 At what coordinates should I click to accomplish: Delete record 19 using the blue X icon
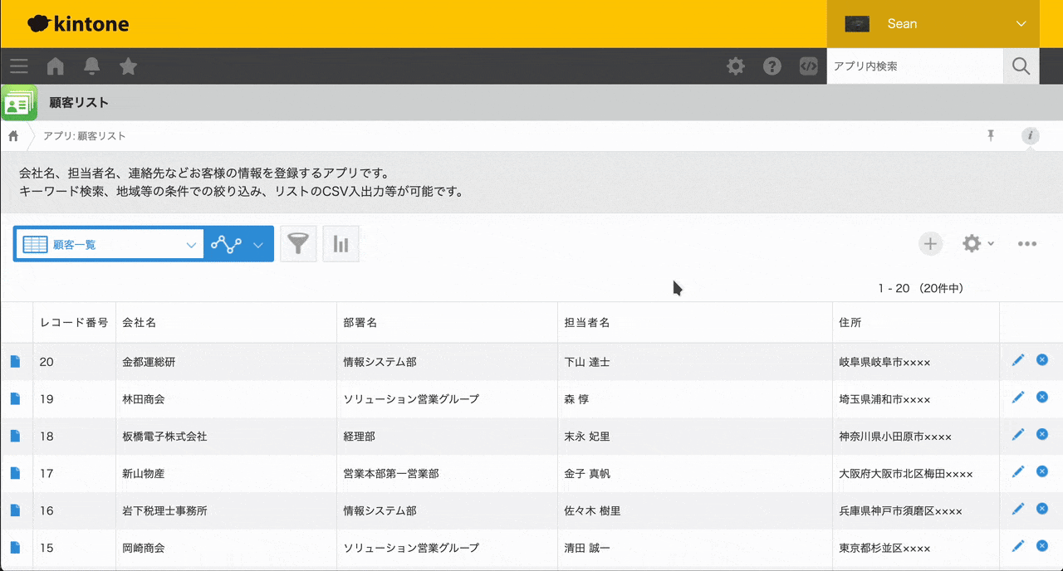[1042, 397]
